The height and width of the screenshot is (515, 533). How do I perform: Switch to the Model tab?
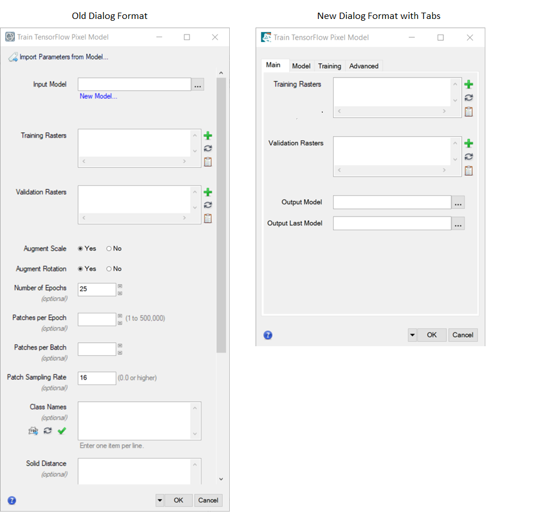tap(301, 66)
